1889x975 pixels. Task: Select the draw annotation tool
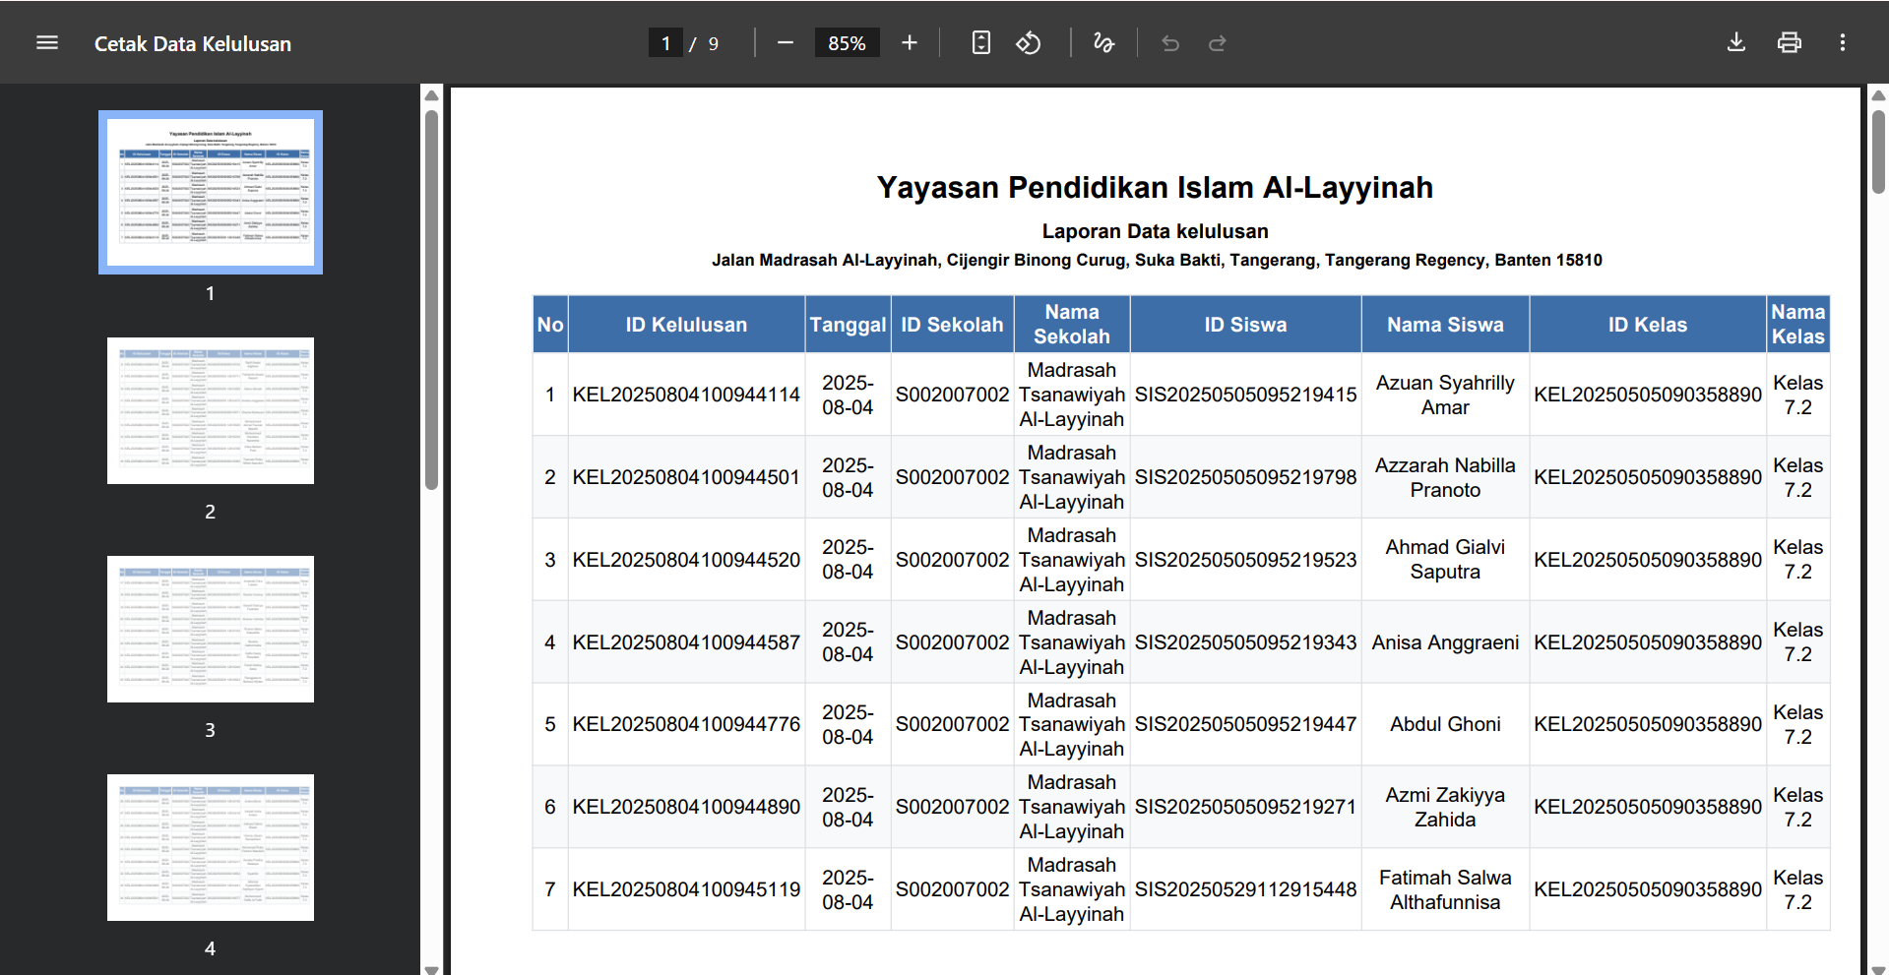pyautogui.click(x=1103, y=43)
